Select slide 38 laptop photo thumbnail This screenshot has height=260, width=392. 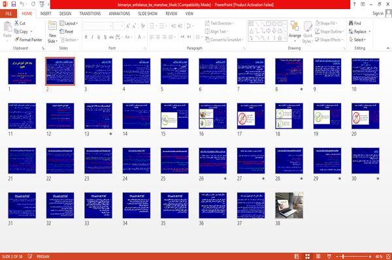coord(289,205)
